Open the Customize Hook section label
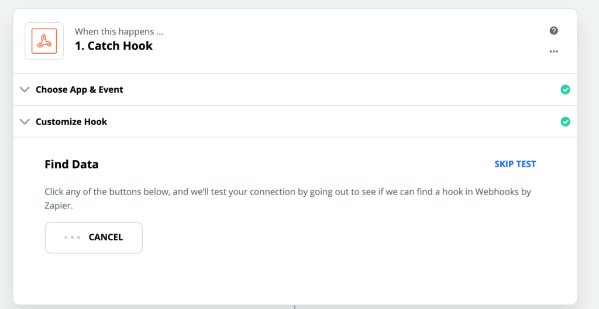The image size is (599, 309). pos(71,121)
